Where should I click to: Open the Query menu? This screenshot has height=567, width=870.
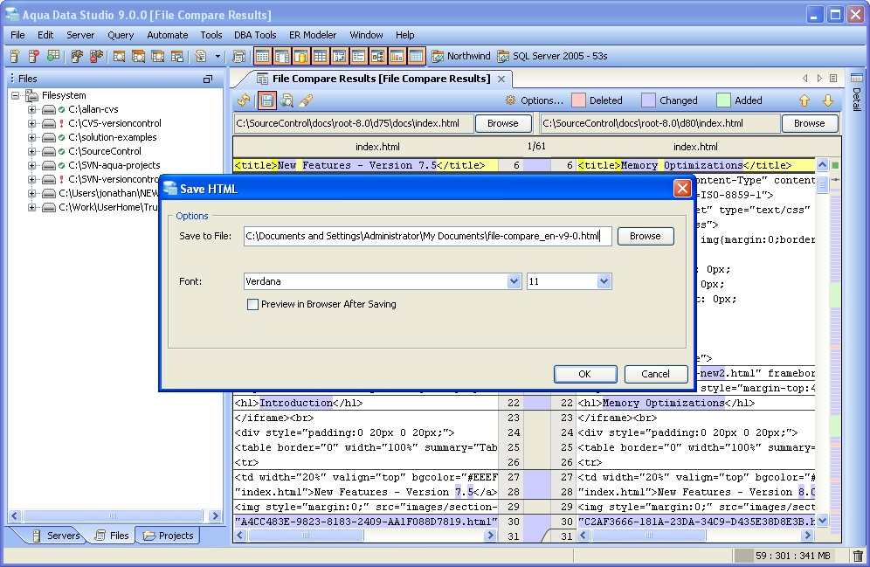[x=121, y=35]
